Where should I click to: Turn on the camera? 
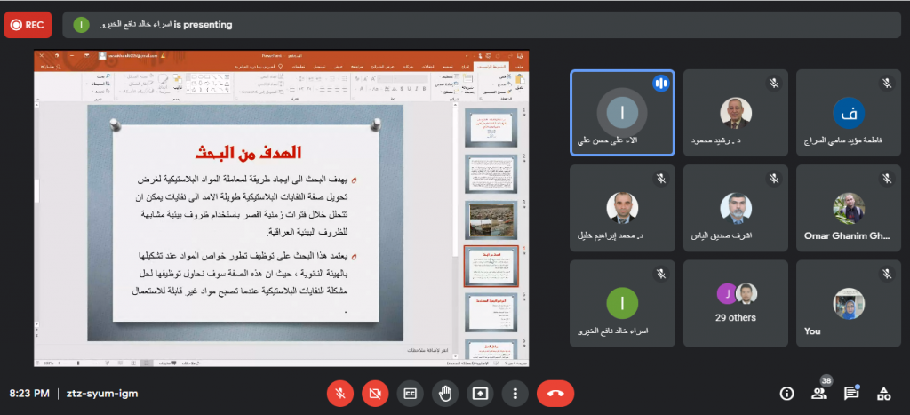coord(374,393)
